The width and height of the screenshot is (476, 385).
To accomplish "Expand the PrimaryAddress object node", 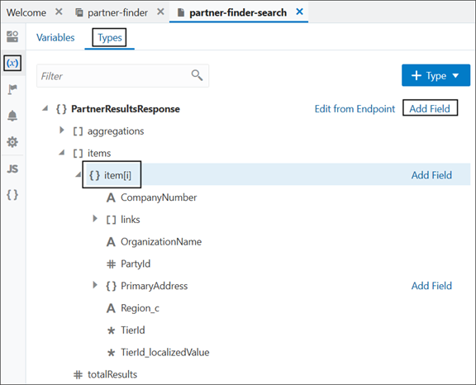I will tap(95, 285).
